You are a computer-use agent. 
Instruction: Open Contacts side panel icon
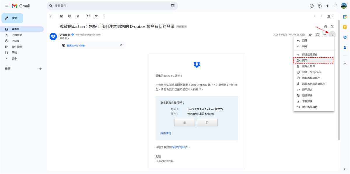coord(345,47)
